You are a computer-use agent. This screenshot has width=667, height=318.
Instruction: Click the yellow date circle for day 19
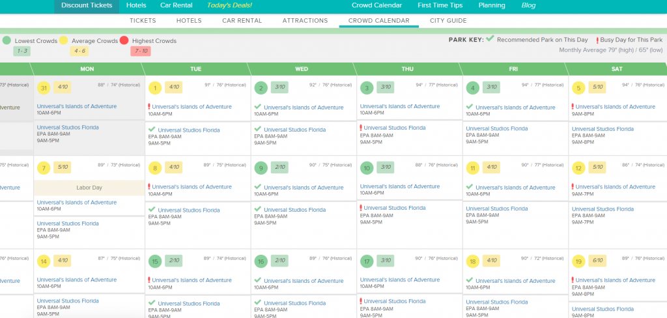coord(577,262)
